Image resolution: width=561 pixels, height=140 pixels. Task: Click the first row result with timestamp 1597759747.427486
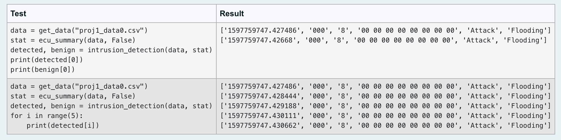coord(386,31)
